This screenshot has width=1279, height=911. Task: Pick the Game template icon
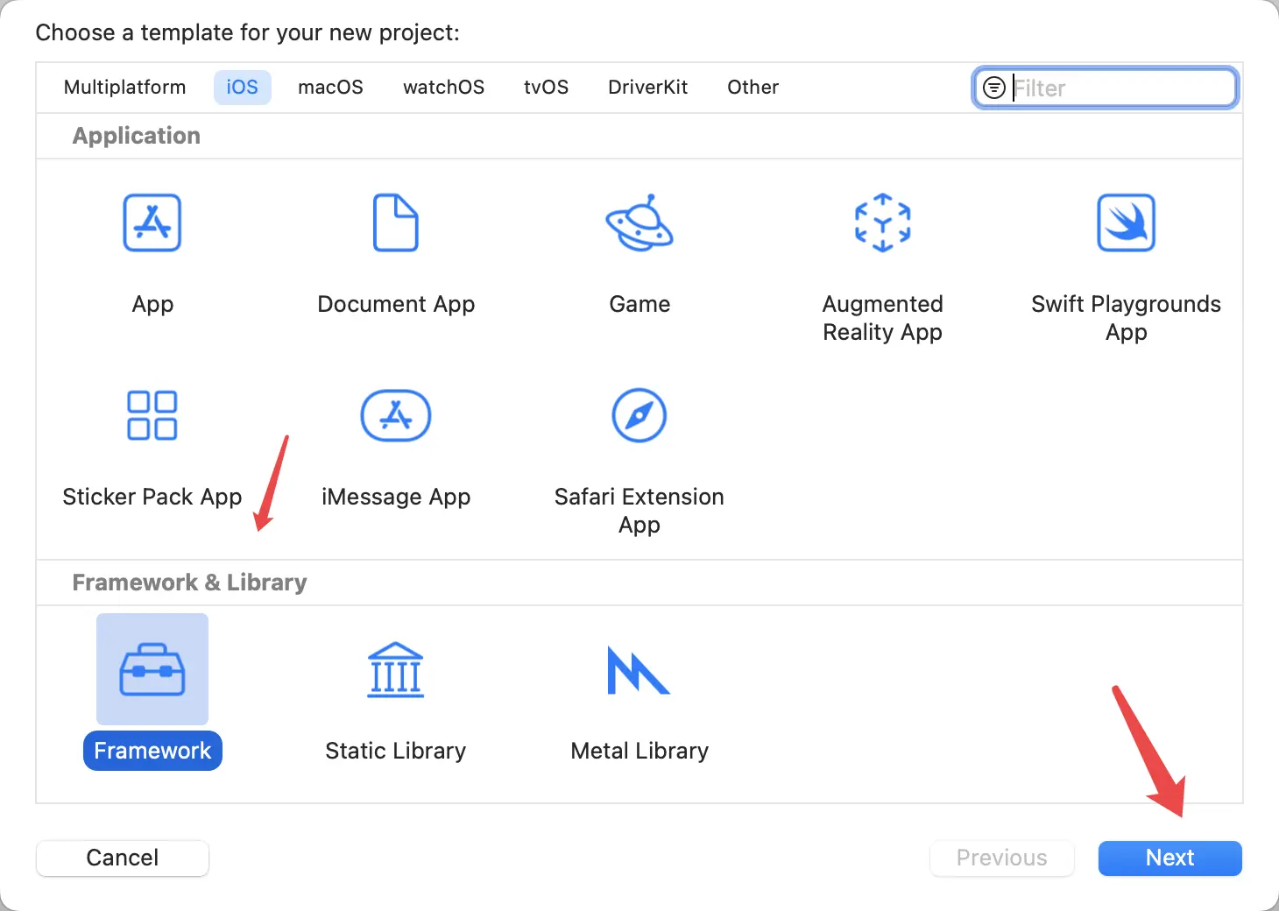pyautogui.click(x=639, y=223)
